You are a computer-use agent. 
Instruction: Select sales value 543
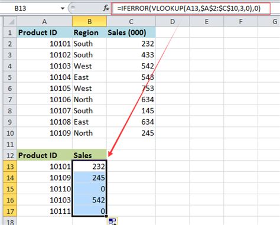pyautogui.click(x=131, y=77)
